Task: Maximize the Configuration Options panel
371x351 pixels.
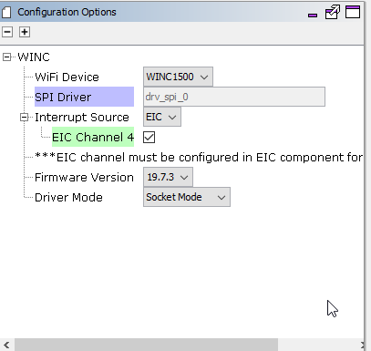Action: (x=353, y=12)
